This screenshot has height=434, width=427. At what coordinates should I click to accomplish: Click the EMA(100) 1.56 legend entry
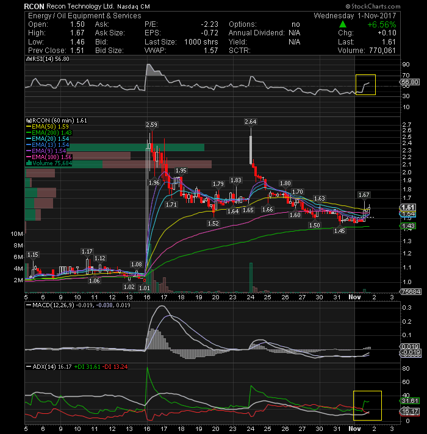[49, 157]
